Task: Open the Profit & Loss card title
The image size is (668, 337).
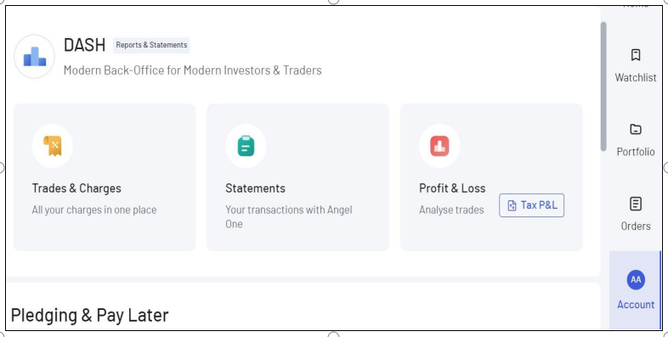Action: point(452,188)
